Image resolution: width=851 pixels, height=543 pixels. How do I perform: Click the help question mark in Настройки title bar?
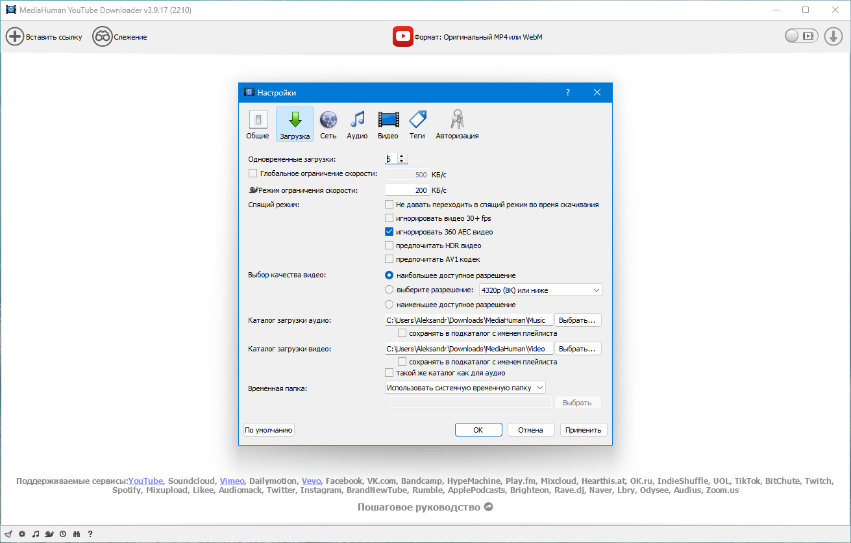pos(568,93)
